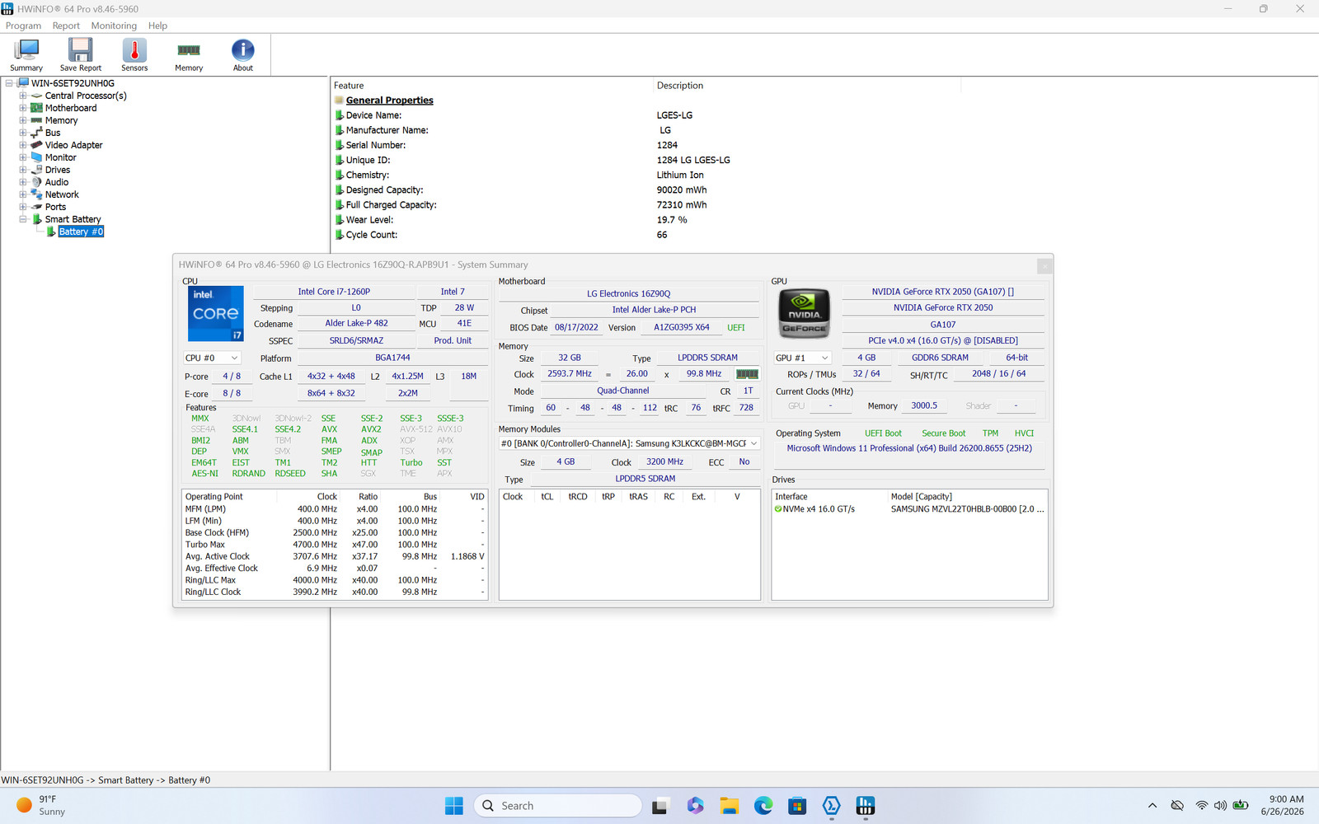Show hidden tray icons chevron
Screen dimensions: 1319x824
coord(1152,806)
